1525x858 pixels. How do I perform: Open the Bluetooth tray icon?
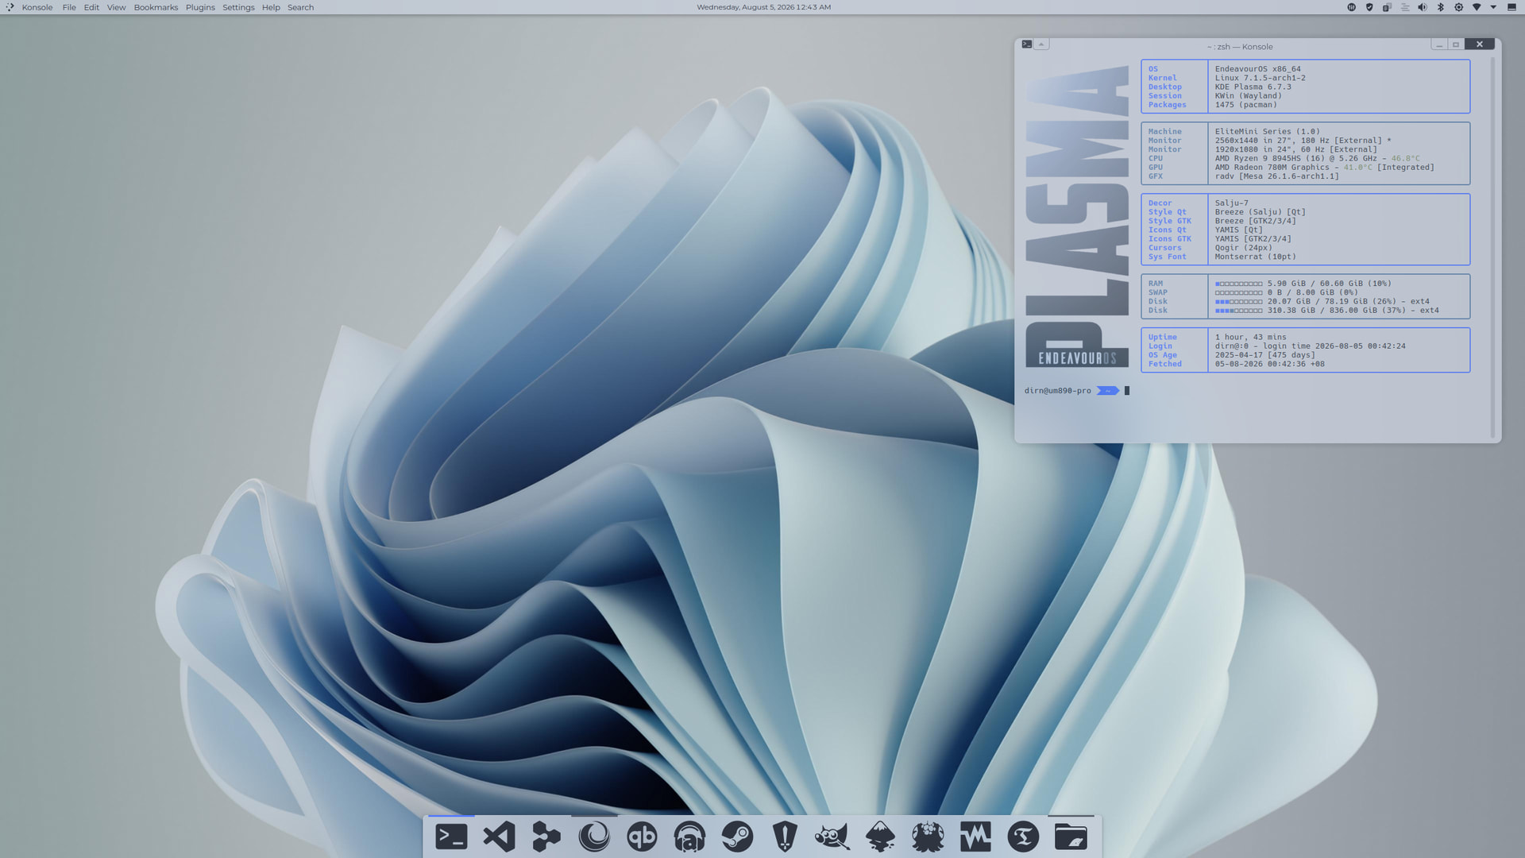tap(1441, 7)
